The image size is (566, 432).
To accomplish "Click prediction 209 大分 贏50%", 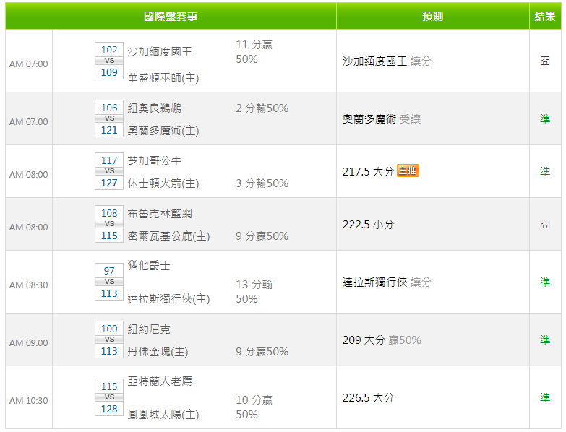I will pyautogui.click(x=382, y=340).
